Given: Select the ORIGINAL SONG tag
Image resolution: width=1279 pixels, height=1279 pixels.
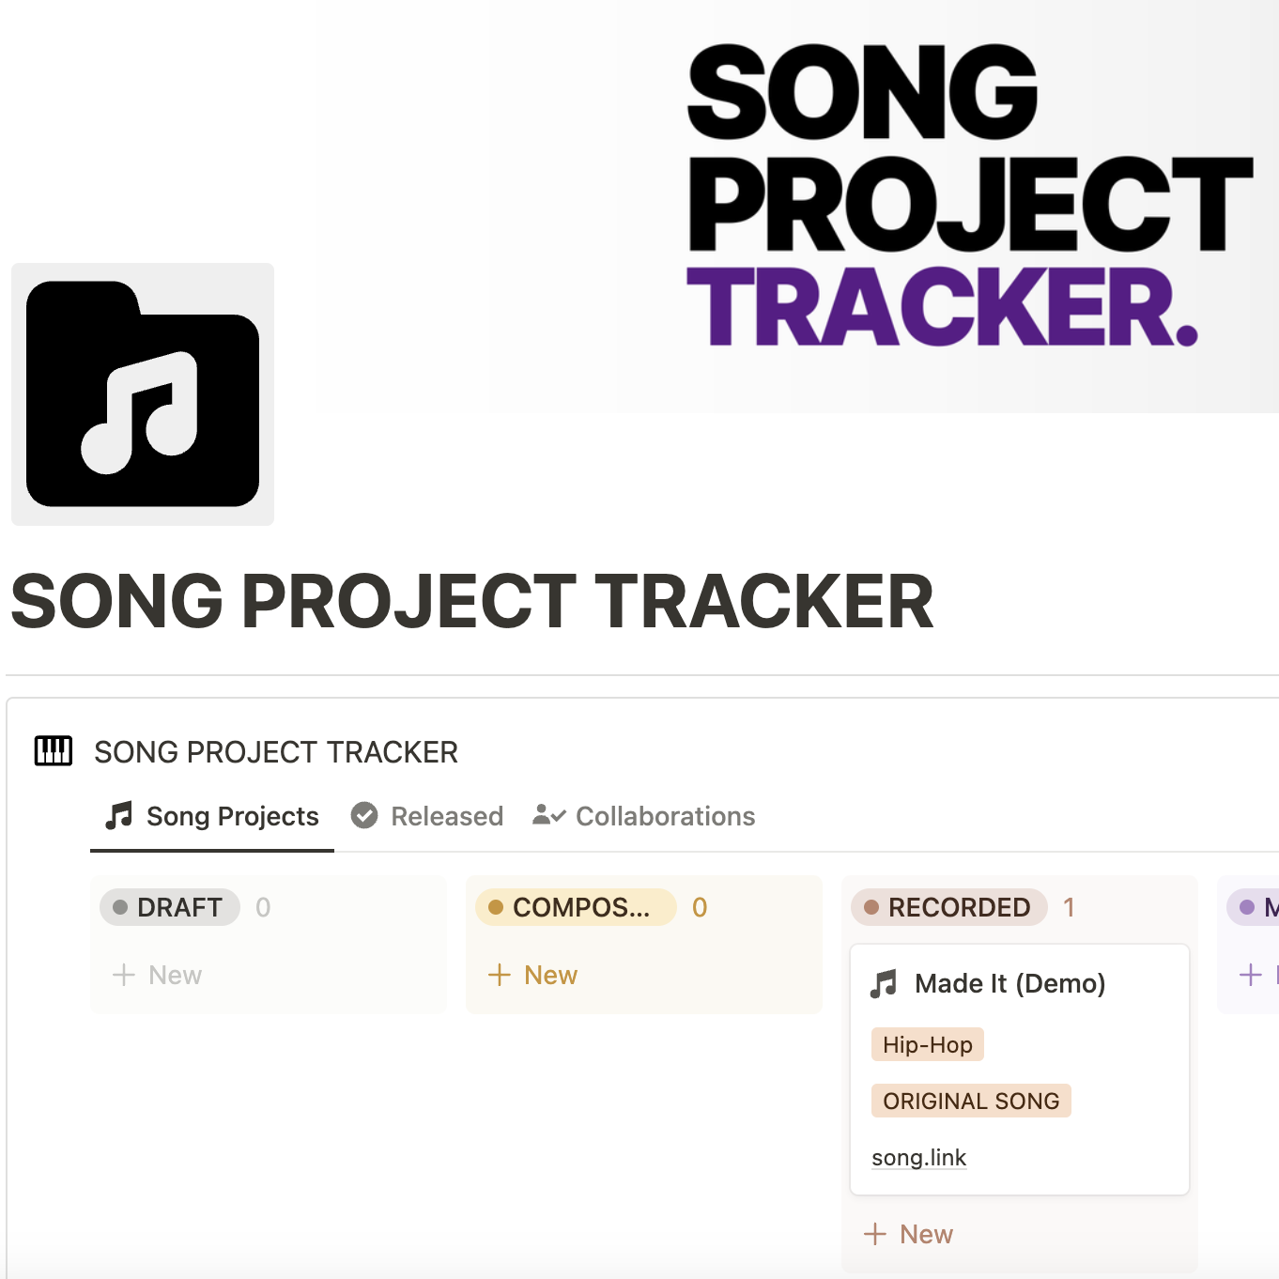Looking at the screenshot, I should (x=971, y=1101).
